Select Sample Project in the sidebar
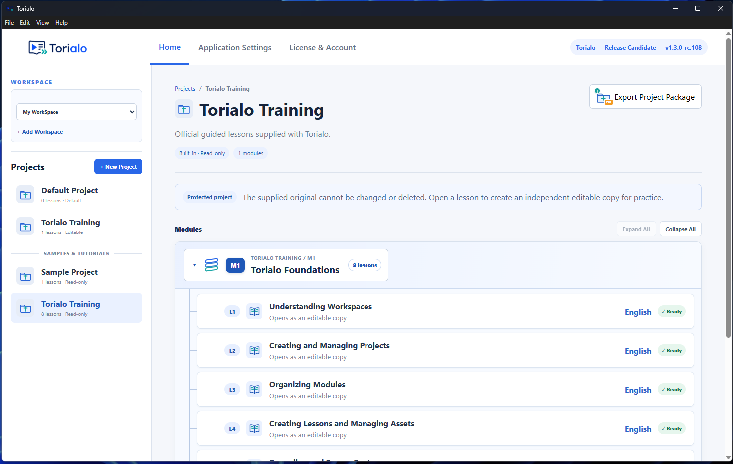This screenshot has width=733, height=464. tap(76, 276)
